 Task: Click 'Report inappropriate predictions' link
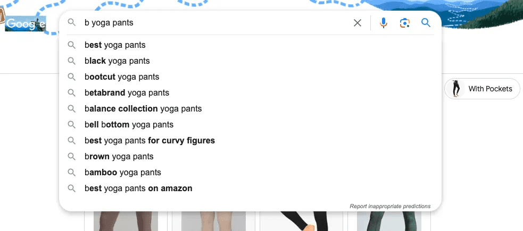click(390, 206)
